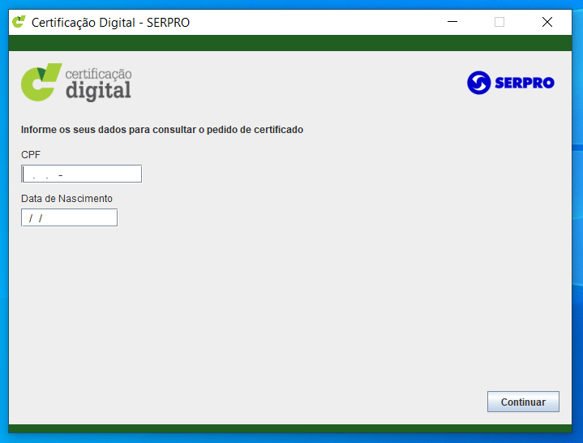This screenshot has height=443, width=583.
Task: Click the small "certificação" logo word
Action: (98, 74)
